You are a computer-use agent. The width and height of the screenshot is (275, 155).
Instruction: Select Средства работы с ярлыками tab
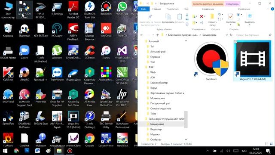pos(208,4)
